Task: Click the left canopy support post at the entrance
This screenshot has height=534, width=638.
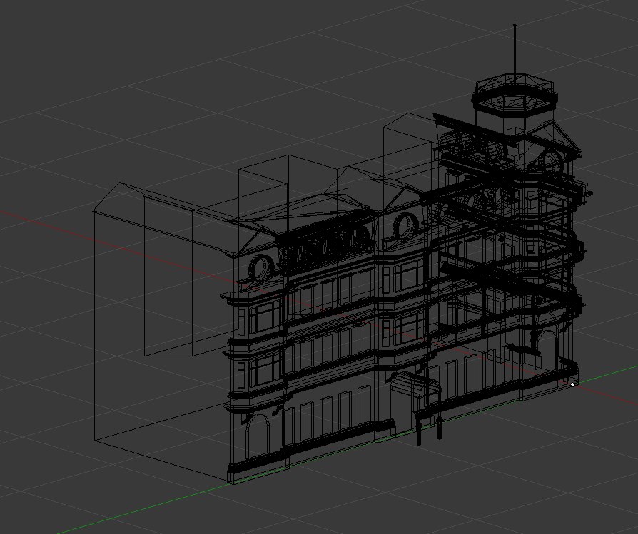Action: point(420,431)
